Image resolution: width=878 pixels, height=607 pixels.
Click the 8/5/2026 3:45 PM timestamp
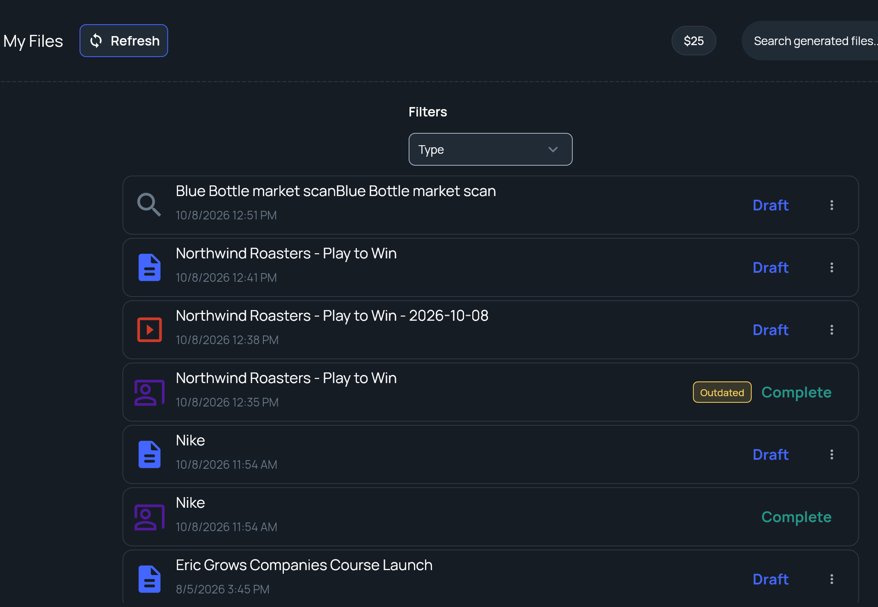[x=223, y=589]
